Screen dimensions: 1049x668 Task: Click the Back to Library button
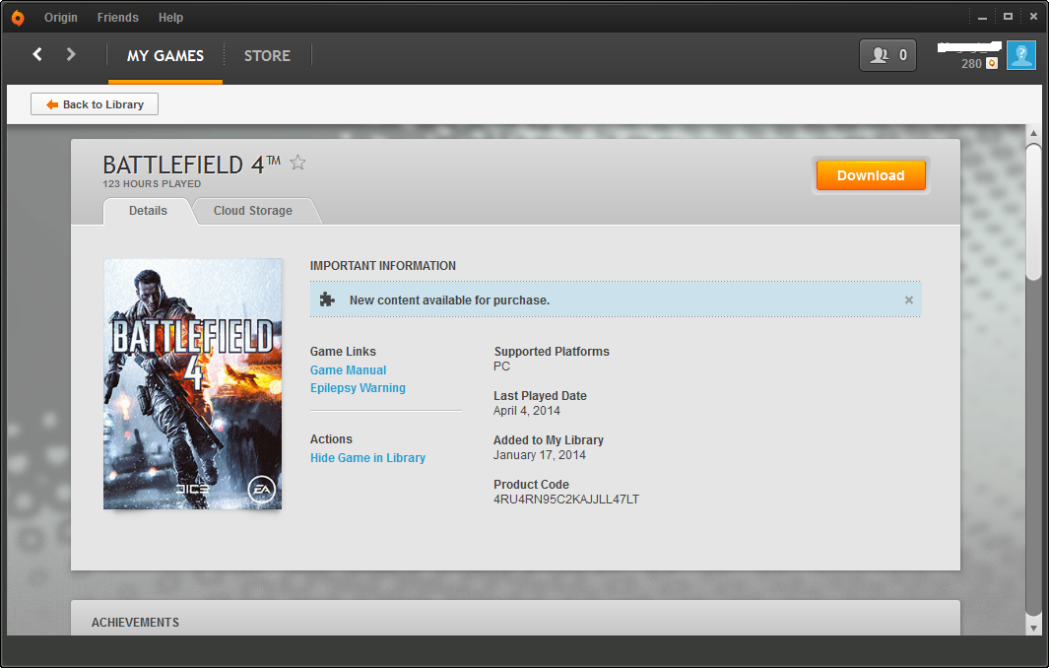click(x=95, y=104)
